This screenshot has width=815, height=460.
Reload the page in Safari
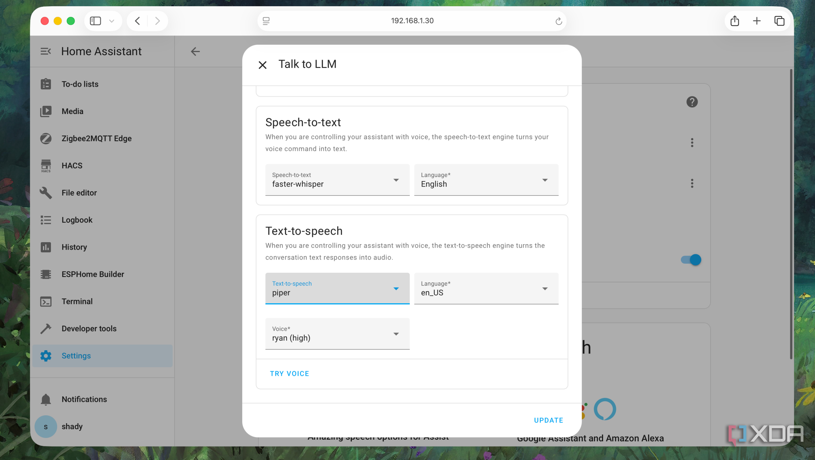click(558, 21)
